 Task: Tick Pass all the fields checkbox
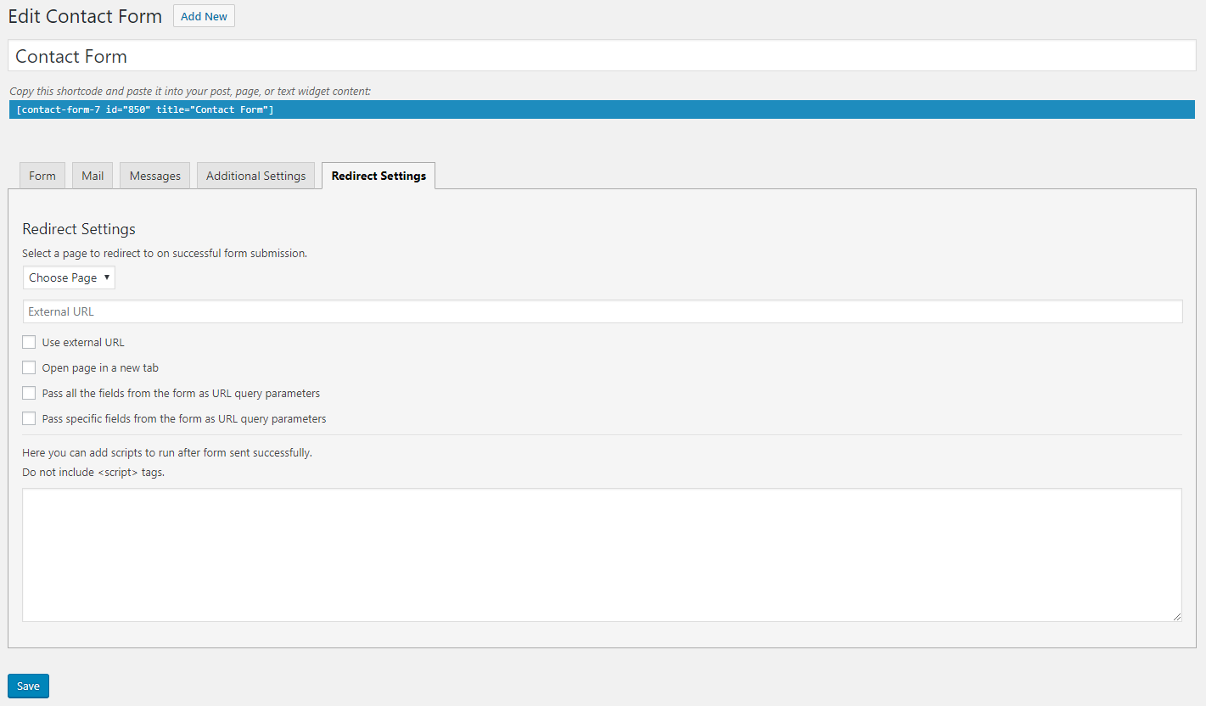click(x=30, y=393)
